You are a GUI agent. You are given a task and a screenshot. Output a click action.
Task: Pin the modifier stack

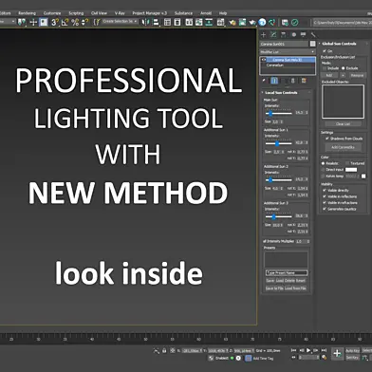click(x=264, y=81)
